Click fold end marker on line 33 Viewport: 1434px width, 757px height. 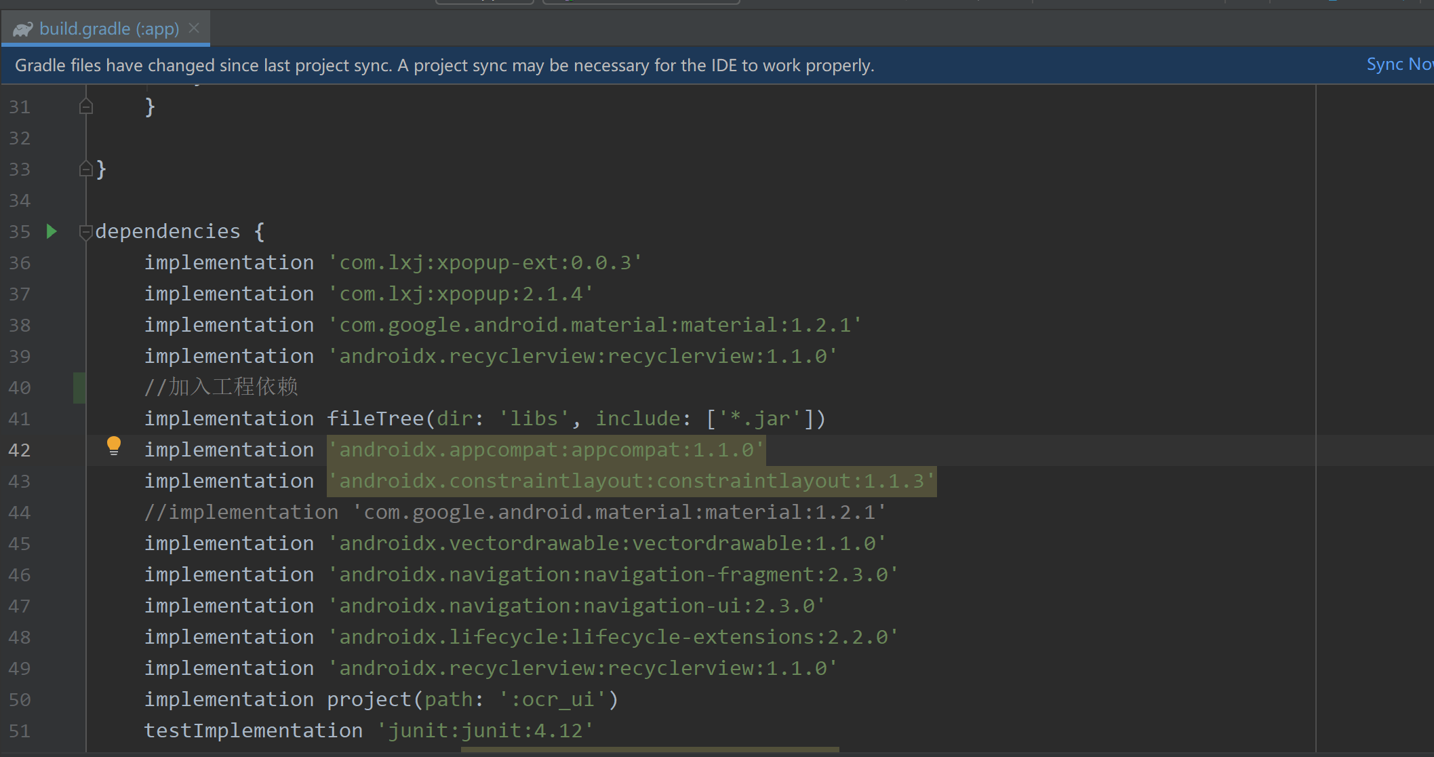(x=85, y=169)
